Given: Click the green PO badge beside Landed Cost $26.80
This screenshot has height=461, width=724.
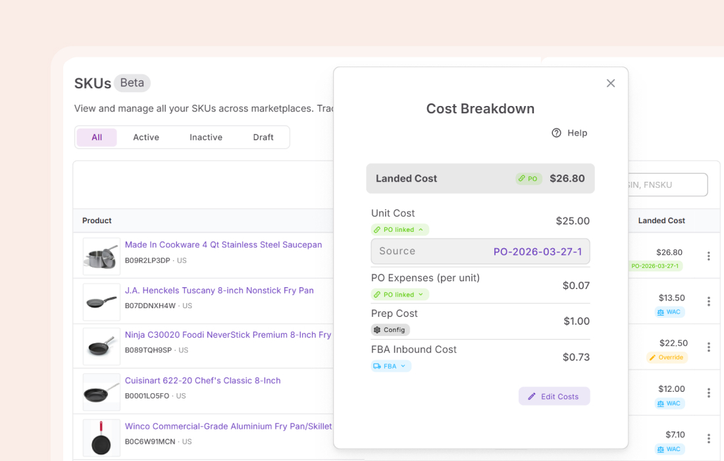Looking at the screenshot, I should tap(528, 178).
